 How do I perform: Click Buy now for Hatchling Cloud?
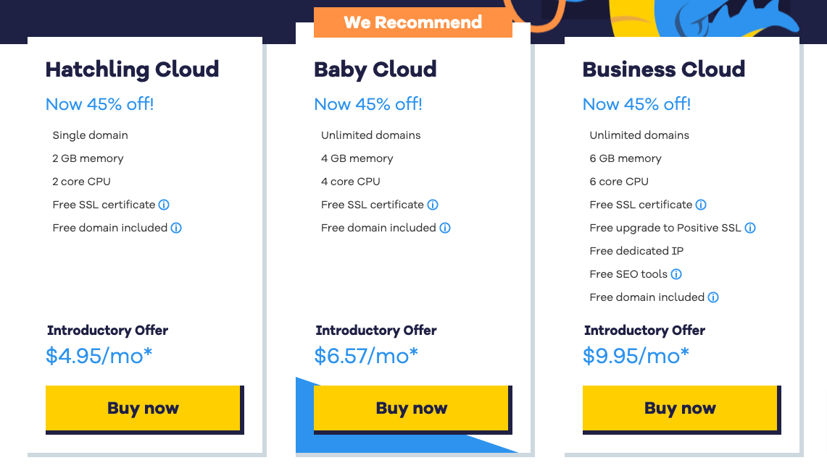click(x=144, y=408)
